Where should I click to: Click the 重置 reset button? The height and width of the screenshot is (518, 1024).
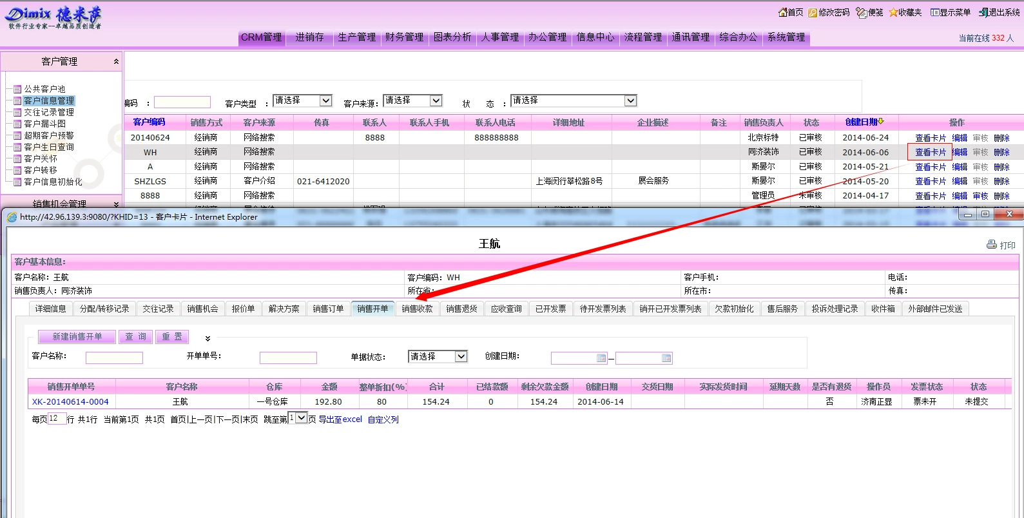(172, 337)
